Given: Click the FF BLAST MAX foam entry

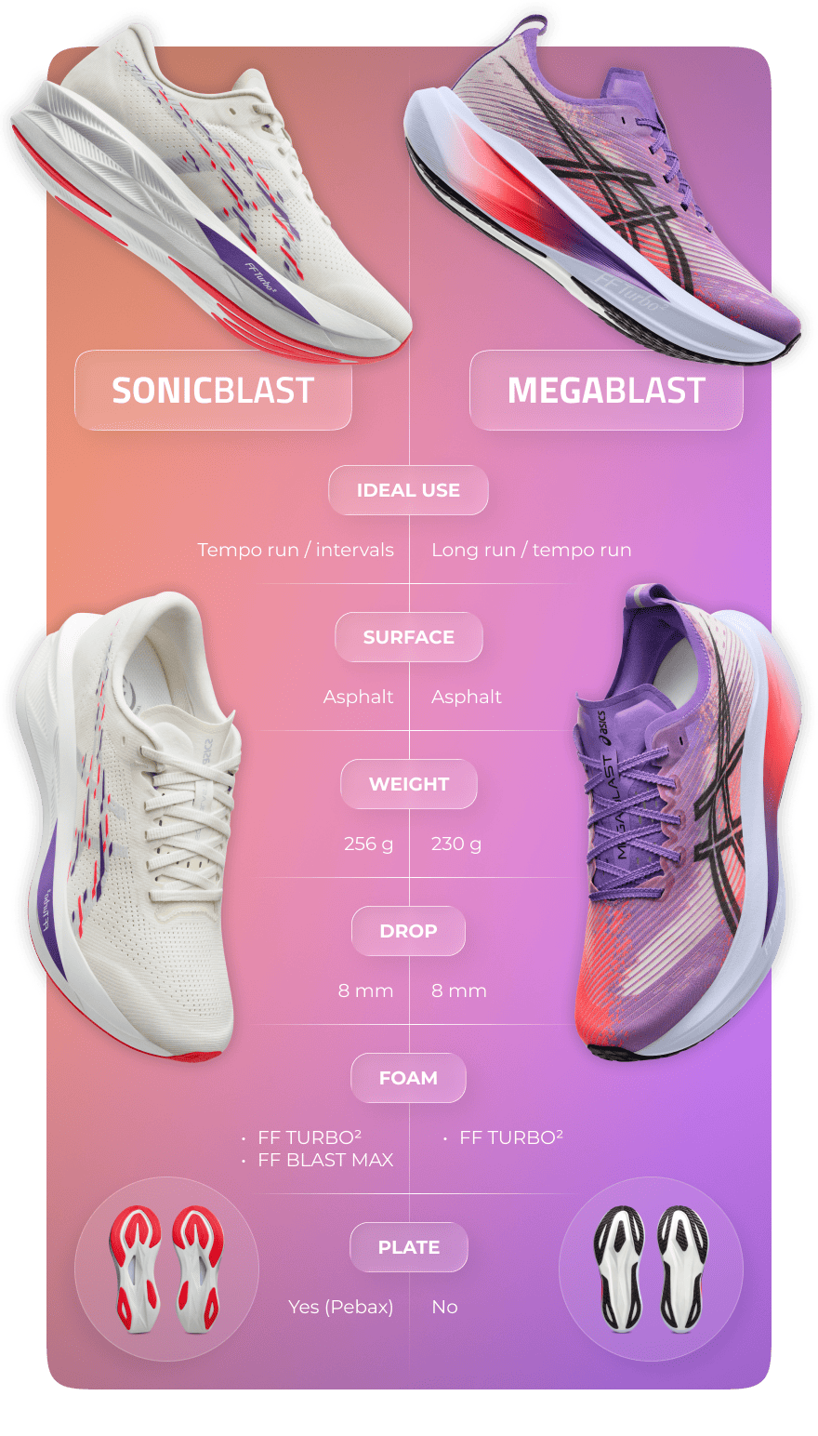Looking at the screenshot, I should 325,1160.
